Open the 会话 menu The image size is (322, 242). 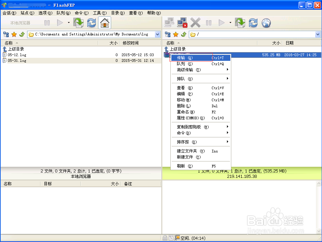[9, 13]
